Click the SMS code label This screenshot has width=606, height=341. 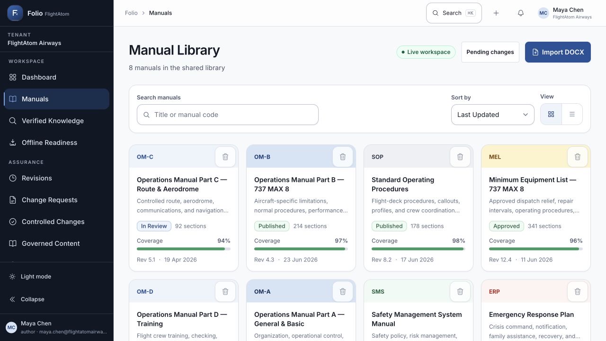pos(378,292)
